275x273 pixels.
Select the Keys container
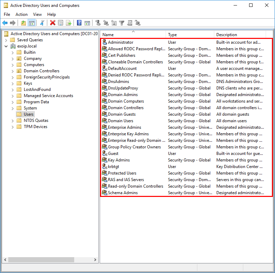coord(28,83)
